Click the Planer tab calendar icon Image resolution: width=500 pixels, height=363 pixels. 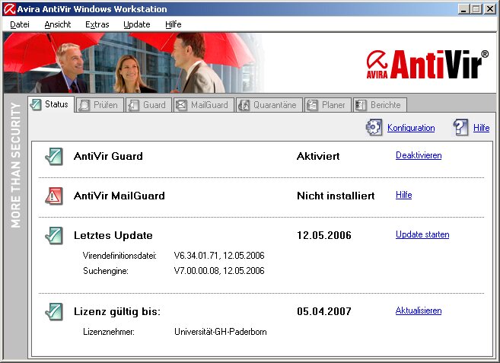point(312,105)
